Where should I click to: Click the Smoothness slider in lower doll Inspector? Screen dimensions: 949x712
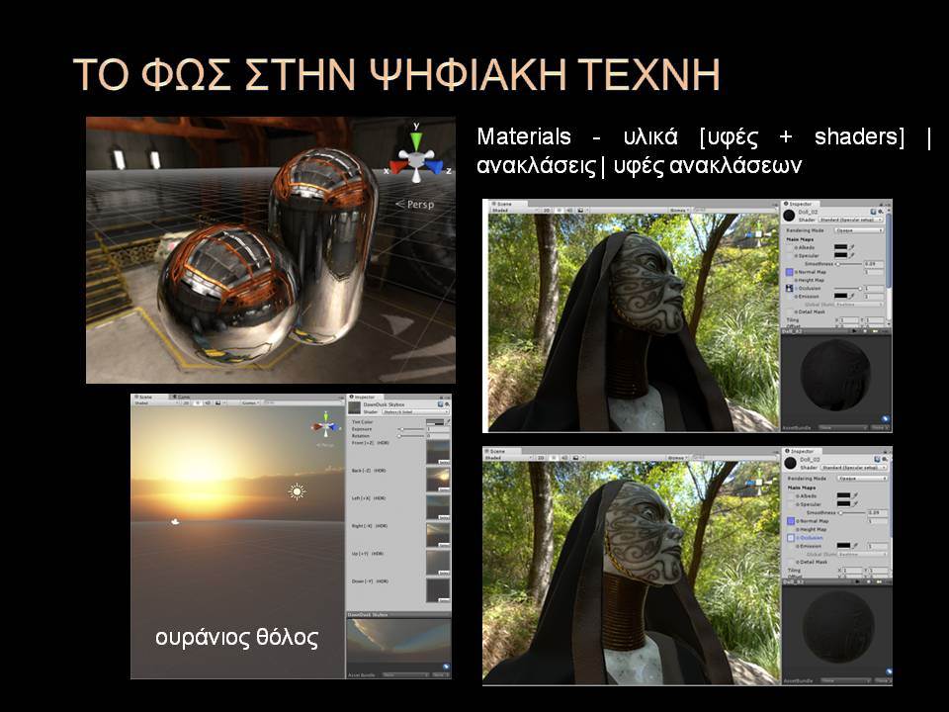tap(852, 513)
